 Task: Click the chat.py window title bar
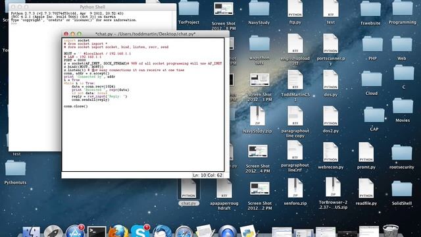[145, 34]
